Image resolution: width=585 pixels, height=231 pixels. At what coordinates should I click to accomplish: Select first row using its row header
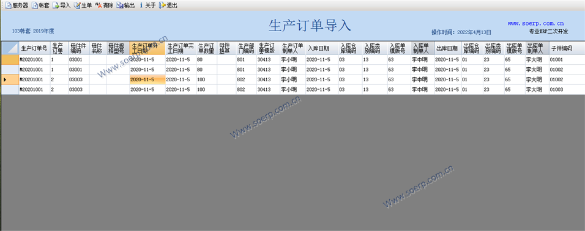10,60
